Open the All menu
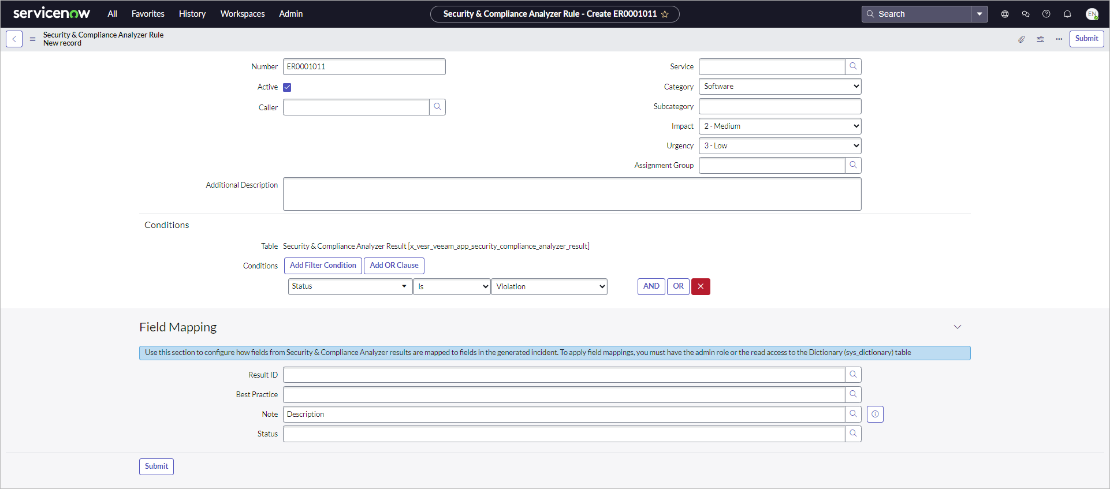Image resolution: width=1110 pixels, height=489 pixels. pyautogui.click(x=113, y=14)
